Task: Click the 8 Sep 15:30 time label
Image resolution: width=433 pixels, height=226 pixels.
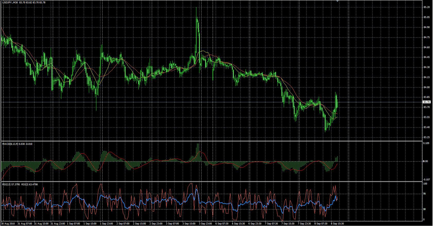Action: click(337, 224)
